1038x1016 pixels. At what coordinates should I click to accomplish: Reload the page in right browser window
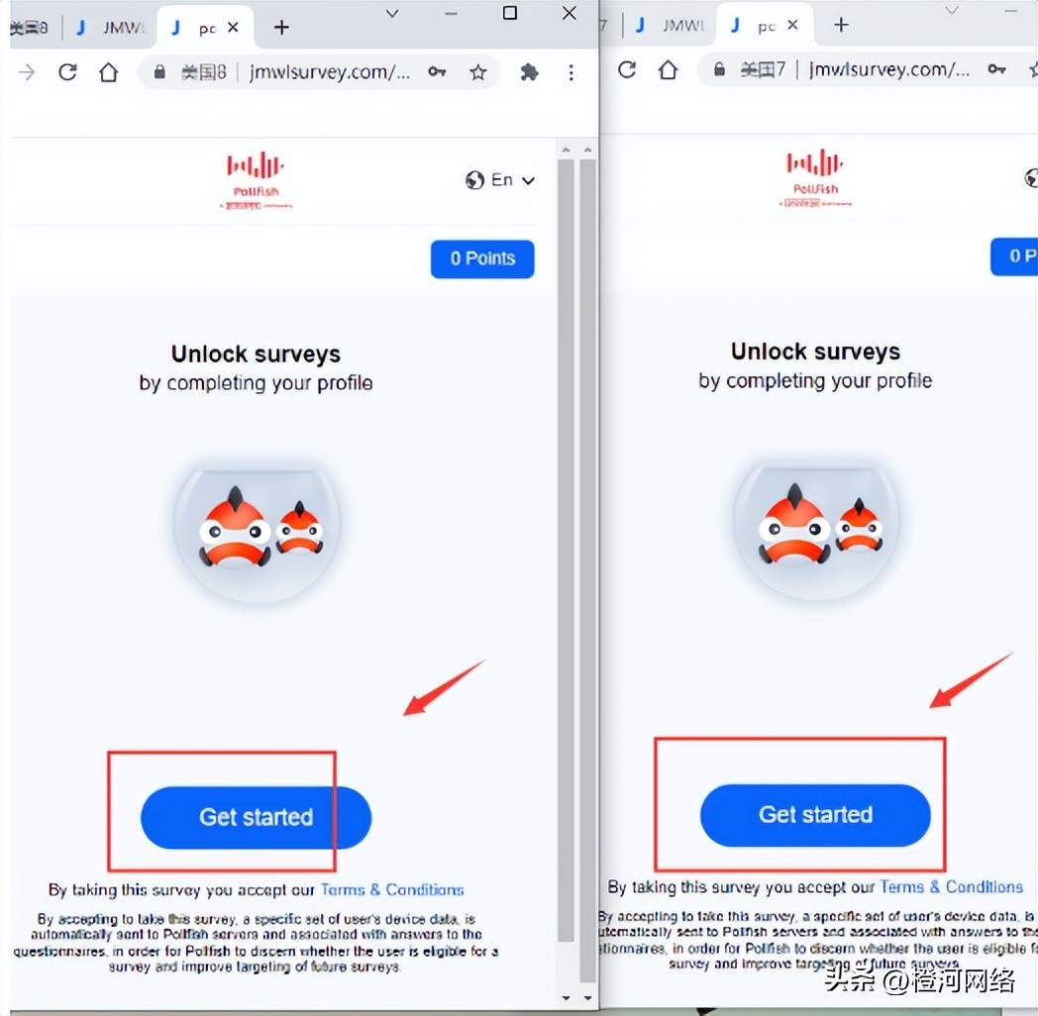[x=627, y=69]
